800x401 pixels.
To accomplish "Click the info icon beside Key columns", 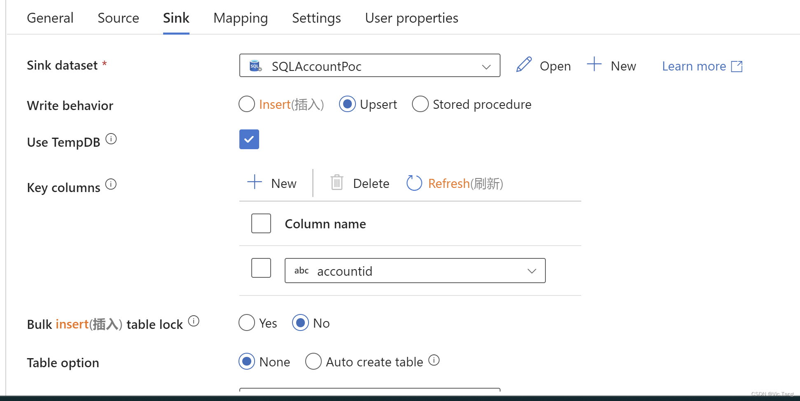I will 111,184.
